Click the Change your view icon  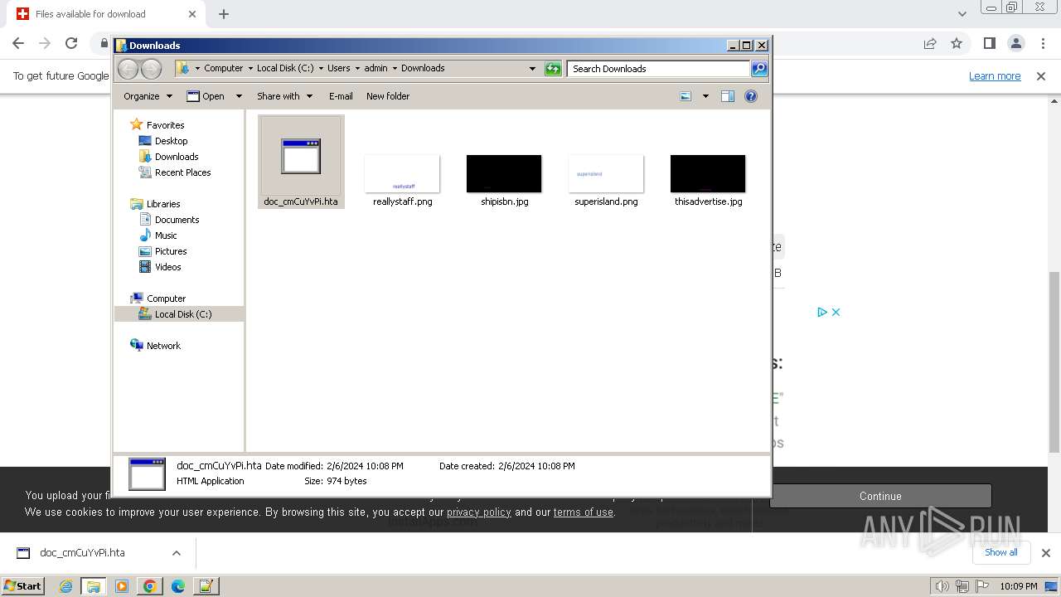pyautogui.click(x=686, y=96)
